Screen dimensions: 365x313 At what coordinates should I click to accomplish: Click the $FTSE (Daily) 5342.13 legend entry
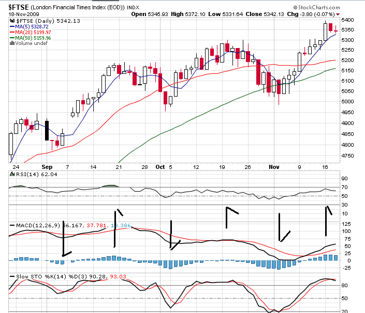48,21
